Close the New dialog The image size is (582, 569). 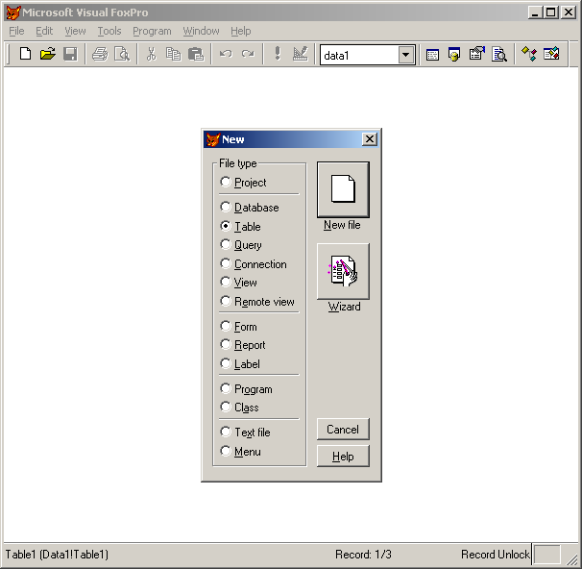click(370, 139)
